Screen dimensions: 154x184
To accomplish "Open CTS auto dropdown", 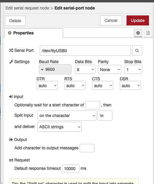I will click(x=103, y=85).
